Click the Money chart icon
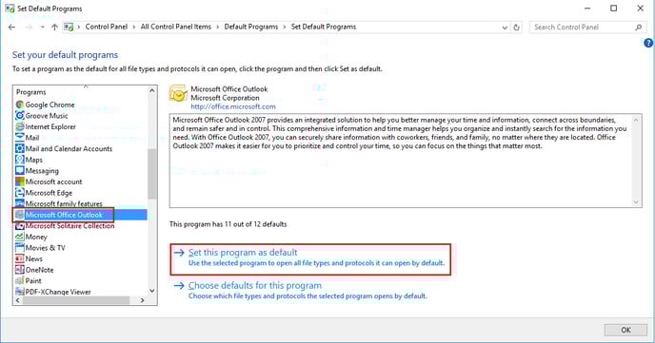655x343 pixels. click(x=20, y=237)
